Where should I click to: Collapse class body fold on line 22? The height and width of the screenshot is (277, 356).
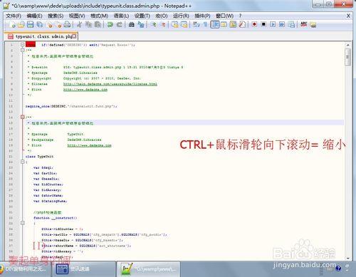pyautogui.click(x=22, y=162)
